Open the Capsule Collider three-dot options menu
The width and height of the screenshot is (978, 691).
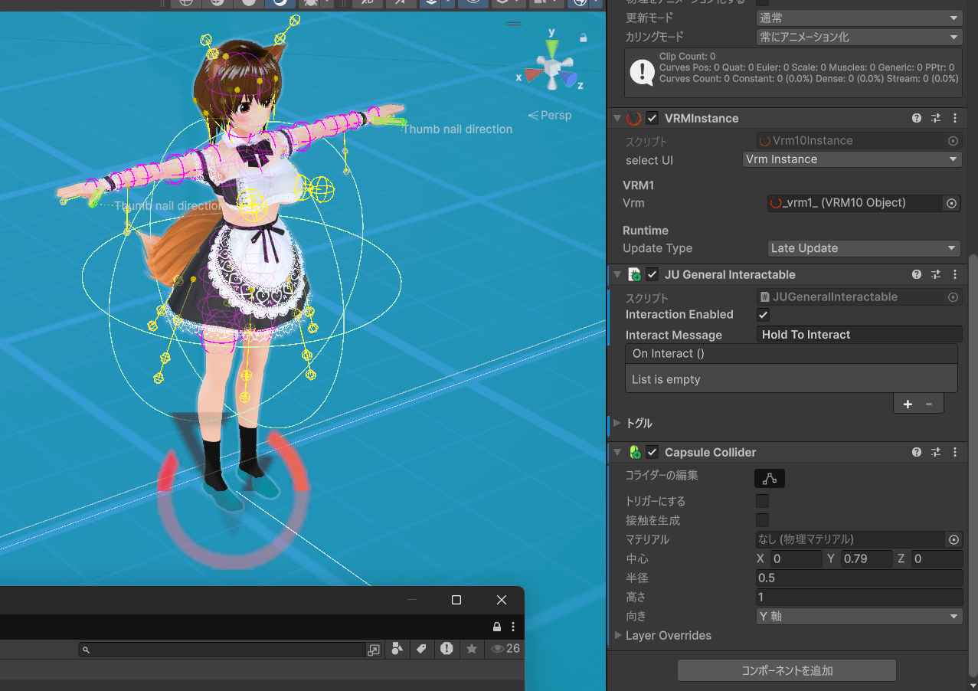click(x=954, y=452)
